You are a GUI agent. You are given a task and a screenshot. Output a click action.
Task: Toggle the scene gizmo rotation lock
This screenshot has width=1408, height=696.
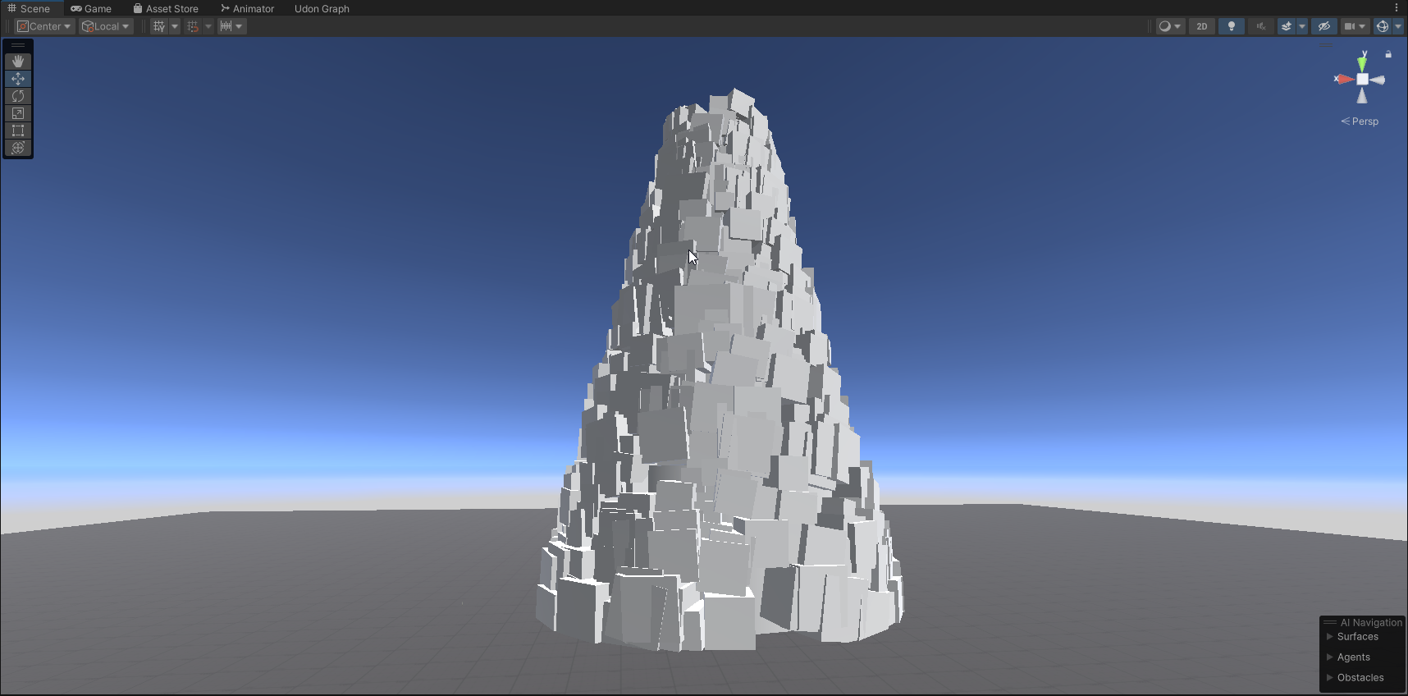pyautogui.click(x=1388, y=54)
